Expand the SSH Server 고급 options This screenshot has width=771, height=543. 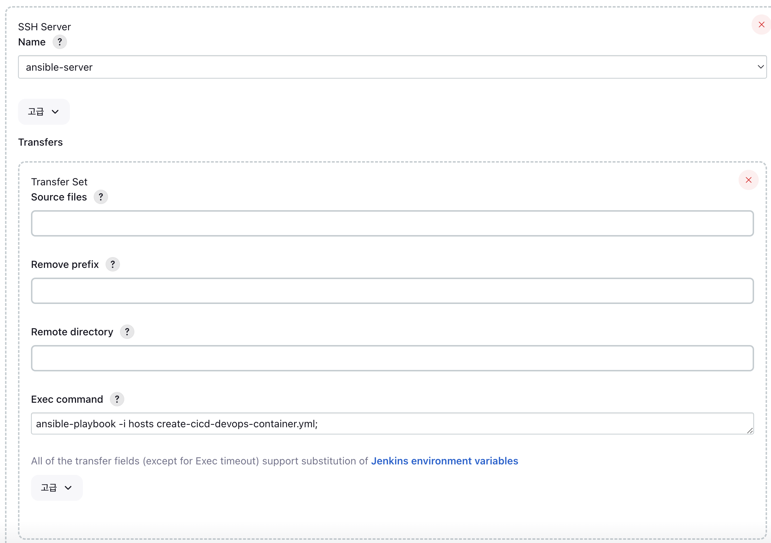pyautogui.click(x=44, y=112)
